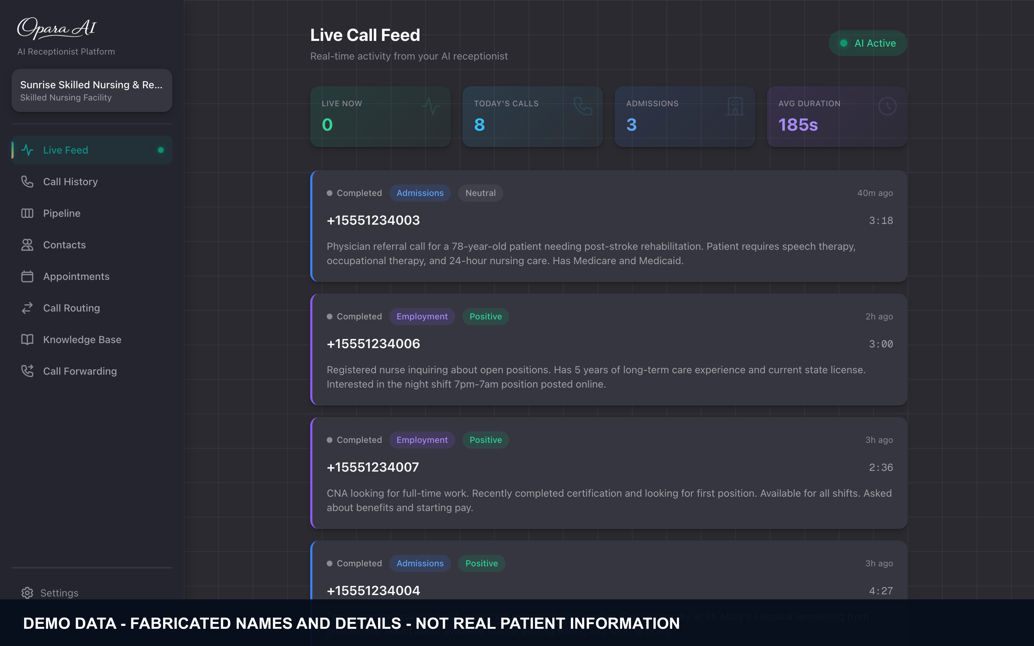Click the 2:36 call duration
Screen dimensions: 1034x646
click(881, 467)
